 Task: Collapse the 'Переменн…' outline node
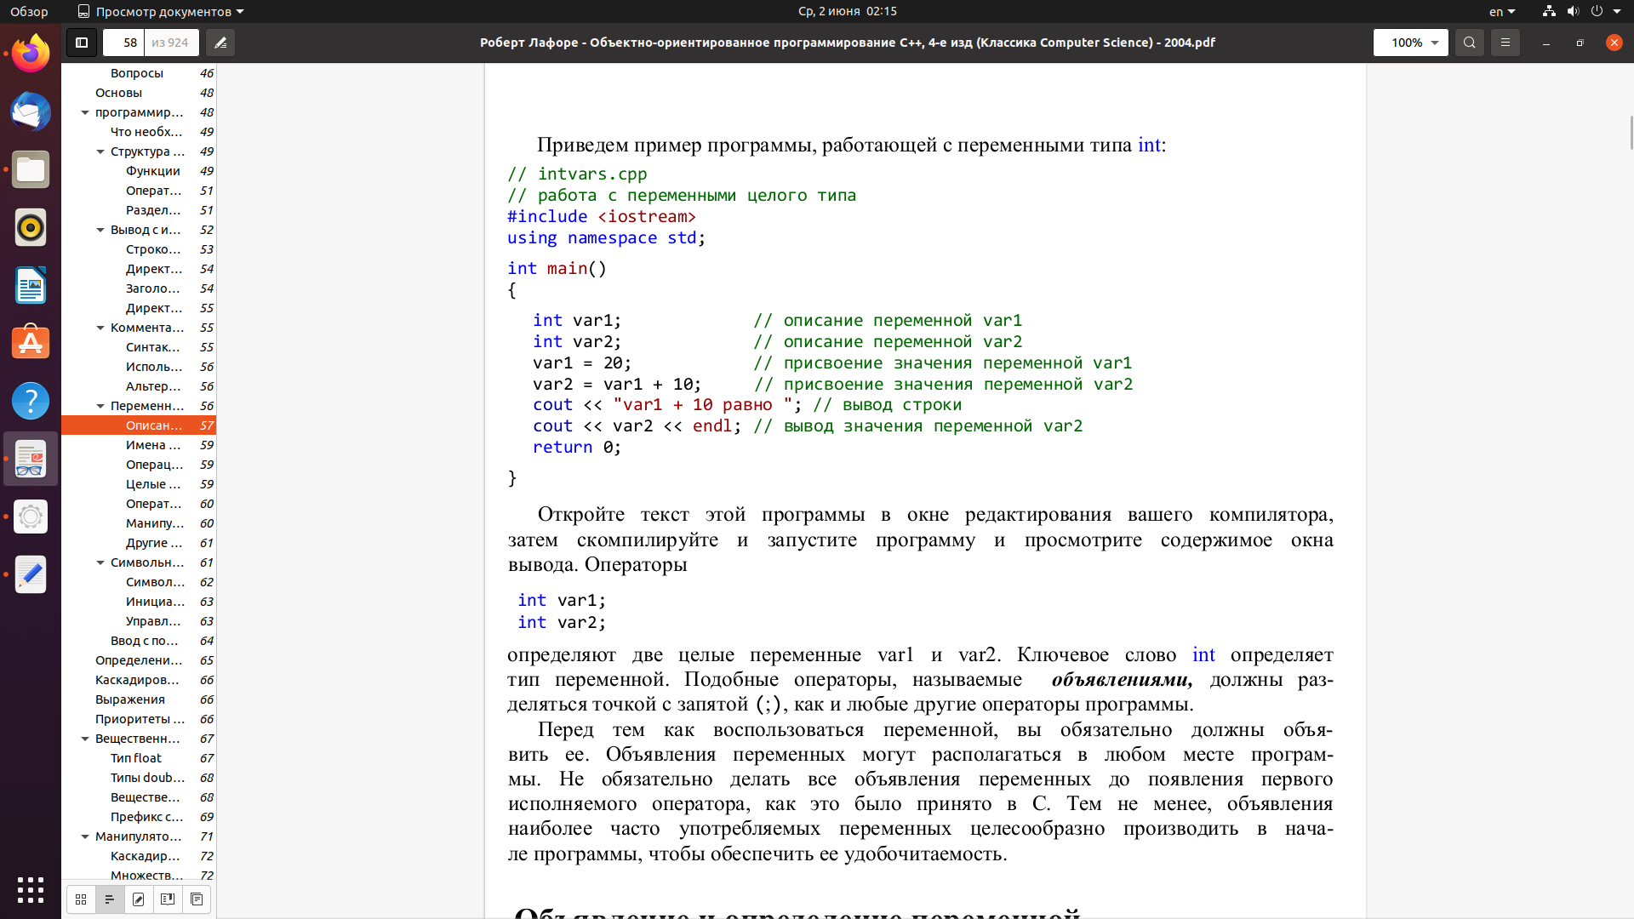pyautogui.click(x=100, y=406)
